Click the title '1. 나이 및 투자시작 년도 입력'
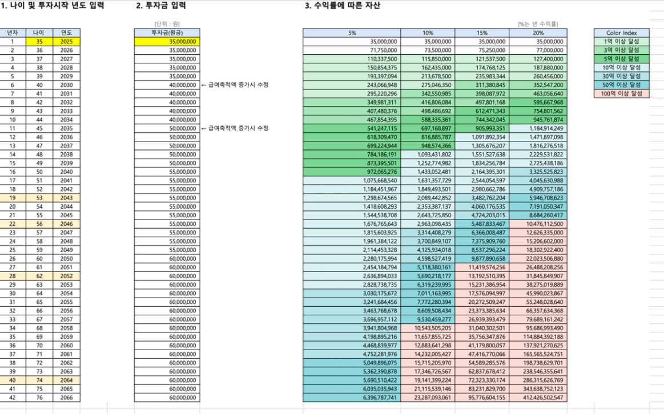The height and width of the screenshot is (414, 664). click(52, 6)
